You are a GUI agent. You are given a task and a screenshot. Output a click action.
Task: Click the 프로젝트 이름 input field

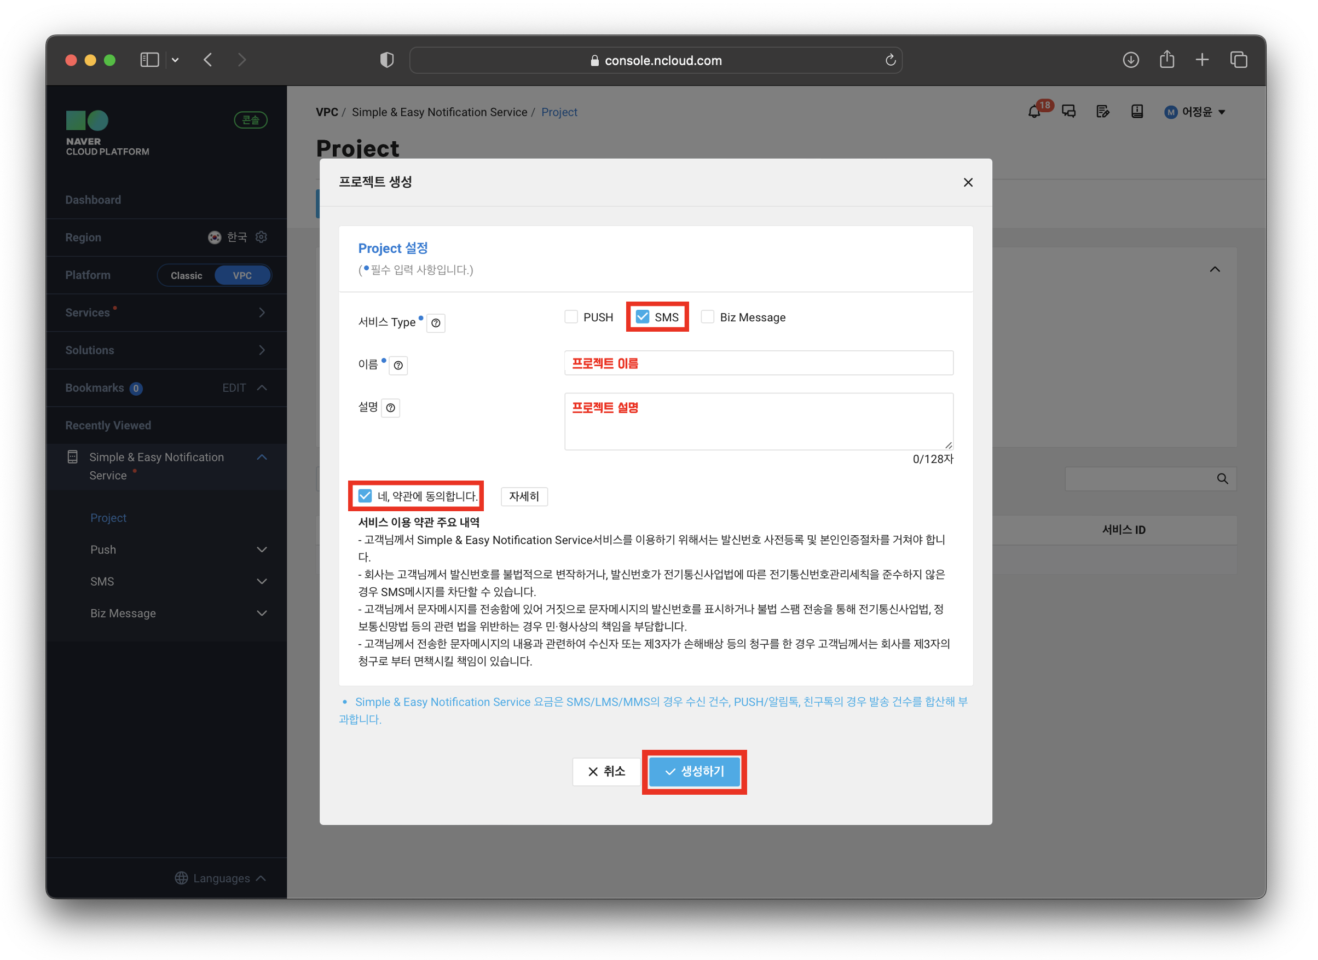click(x=759, y=363)
